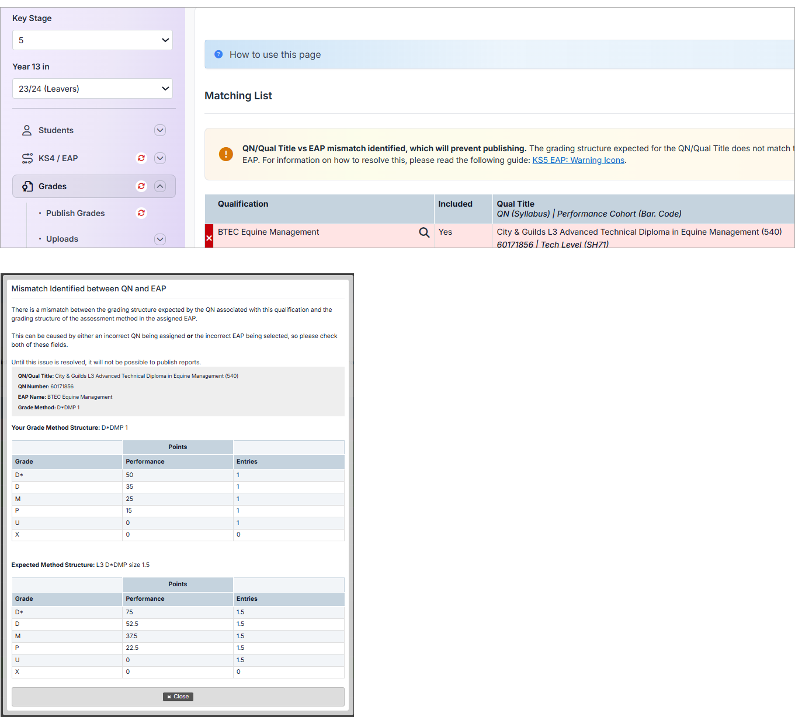Select the Uploads menu item
Viewport: 795px width, 717px height.
click(x=62, y=239)
